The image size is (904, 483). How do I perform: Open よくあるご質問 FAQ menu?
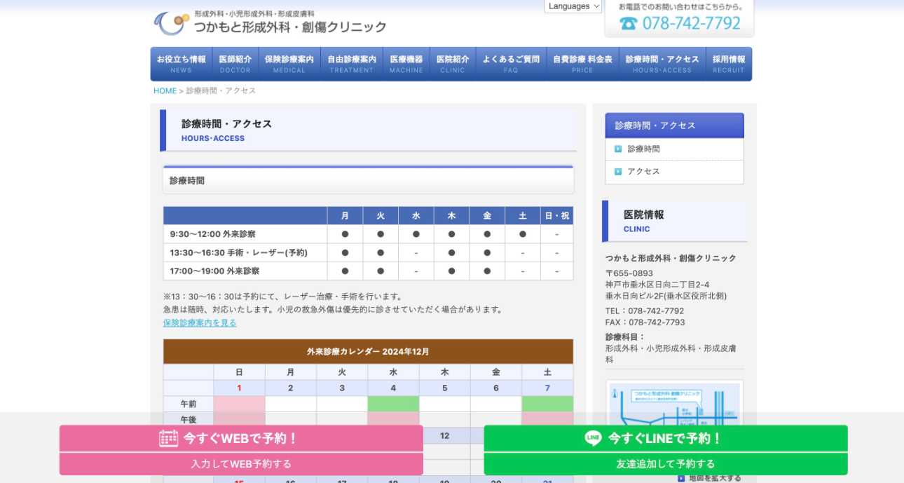tap(511, 64)
